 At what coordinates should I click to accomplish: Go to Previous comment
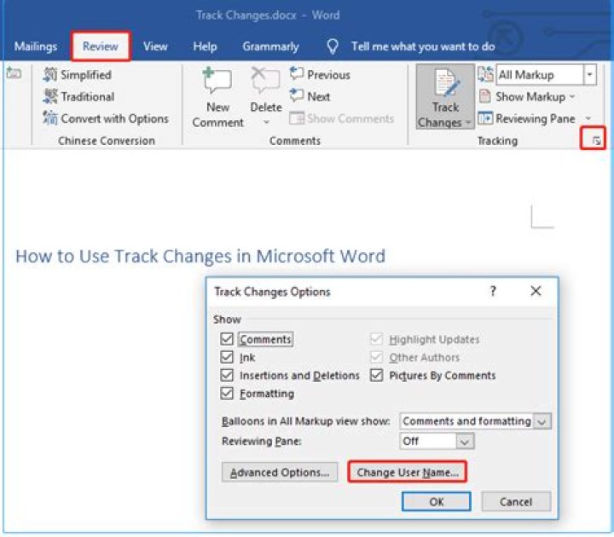pyautogui.click(x=320, y=74)
